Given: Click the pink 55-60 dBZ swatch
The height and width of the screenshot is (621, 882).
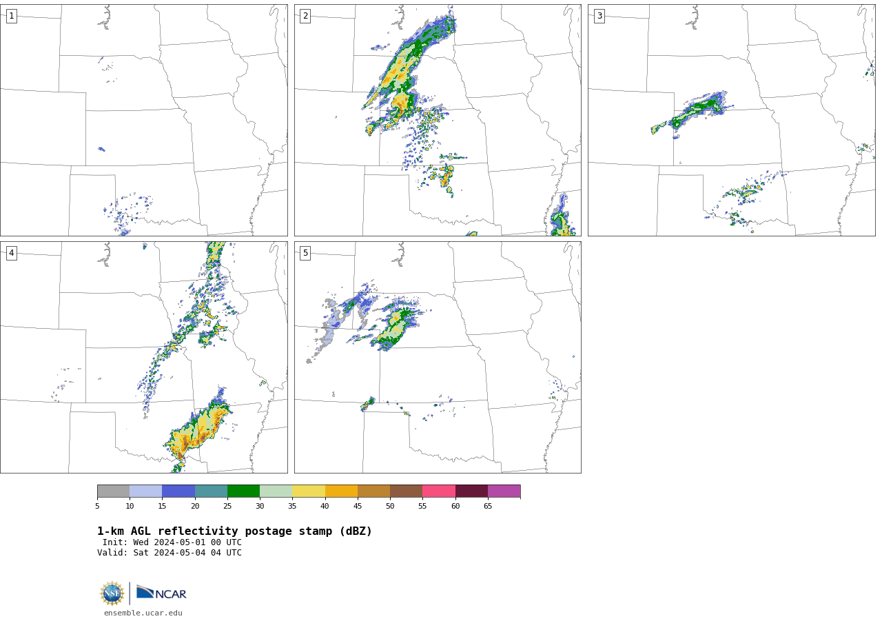Looking at the screenshot, I should (439, 491).
